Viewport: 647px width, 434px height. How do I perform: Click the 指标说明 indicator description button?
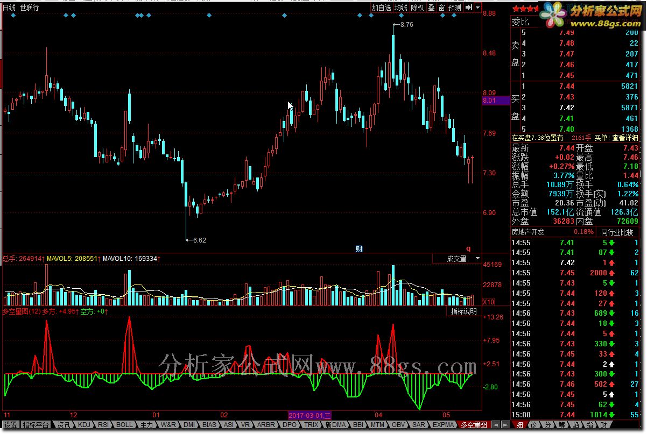pos(463,312)
